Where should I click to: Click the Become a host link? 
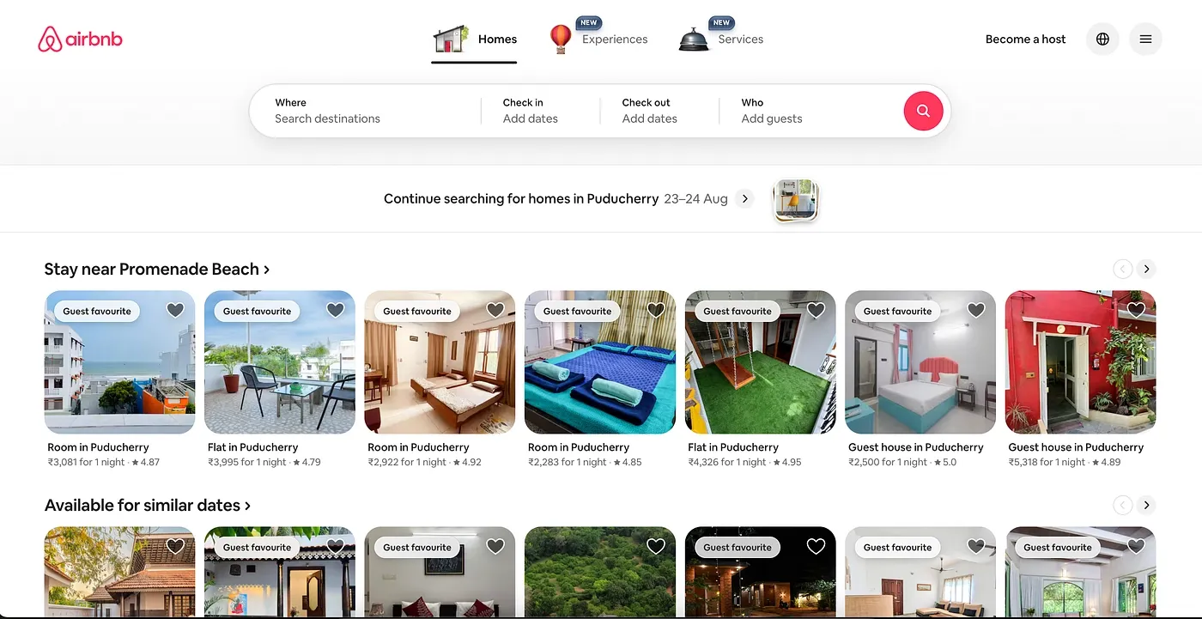coord(1025,39)
